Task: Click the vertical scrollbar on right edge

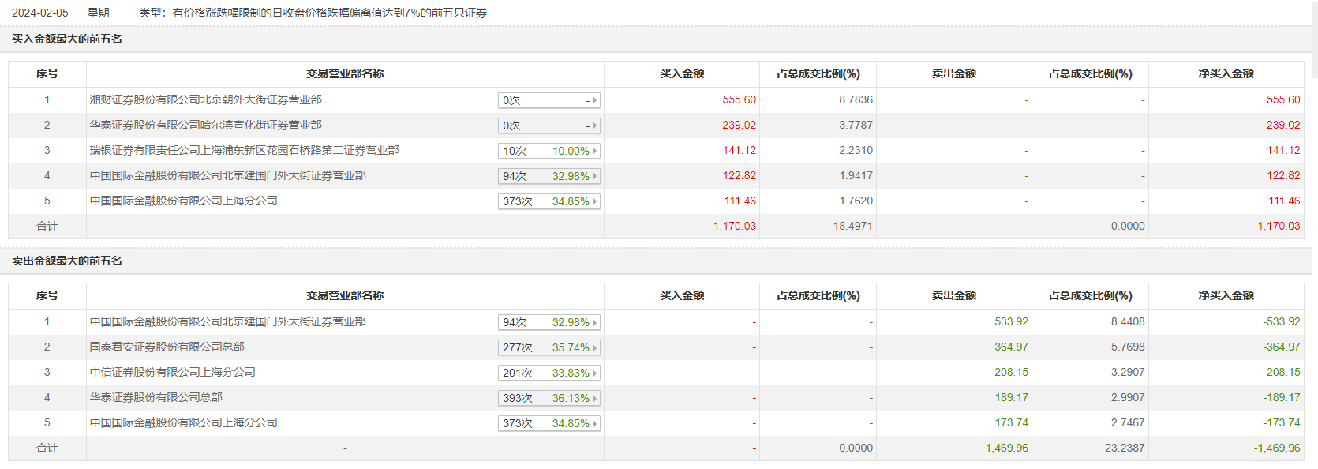Action: (x=1314, y=39)
